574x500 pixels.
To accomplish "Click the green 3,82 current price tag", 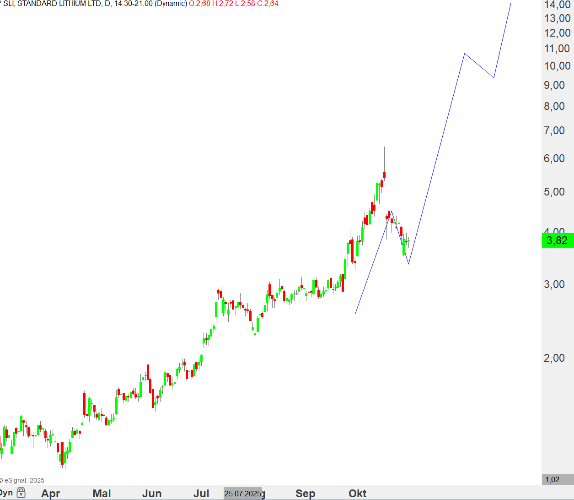I will [557, 240].
